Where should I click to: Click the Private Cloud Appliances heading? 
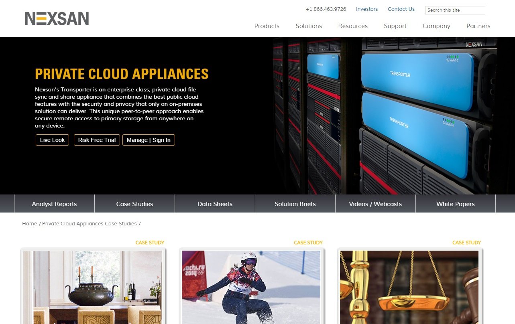pos(122,74)
